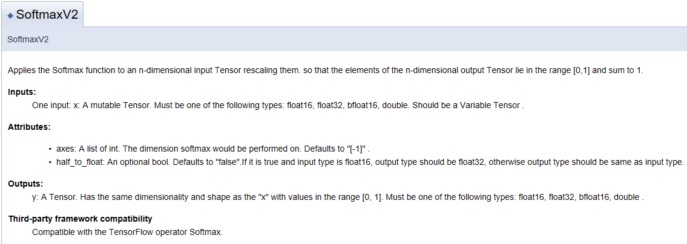Click the word bfloat16 in the Inputs line

pyautogui.click(x=363, y=105)
